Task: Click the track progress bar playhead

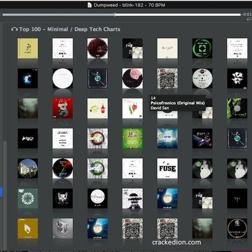Action: pos(115,15)
